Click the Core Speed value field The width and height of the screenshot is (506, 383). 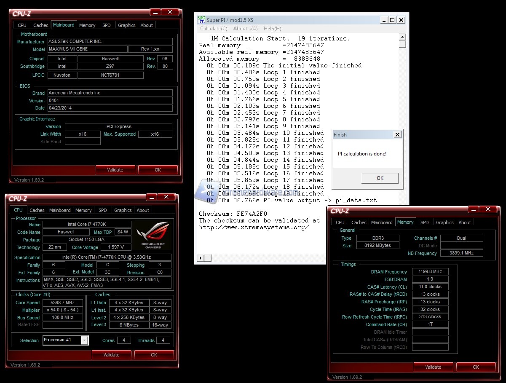coord(62,303)
